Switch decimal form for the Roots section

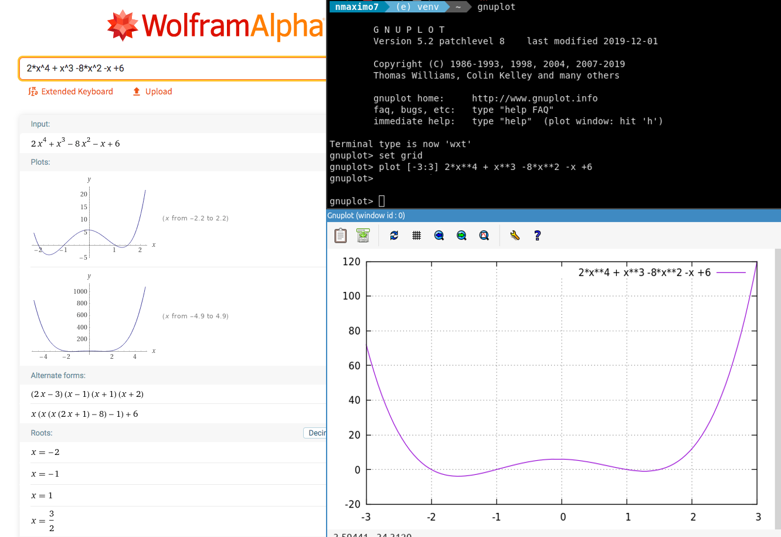tap(316, 433)
